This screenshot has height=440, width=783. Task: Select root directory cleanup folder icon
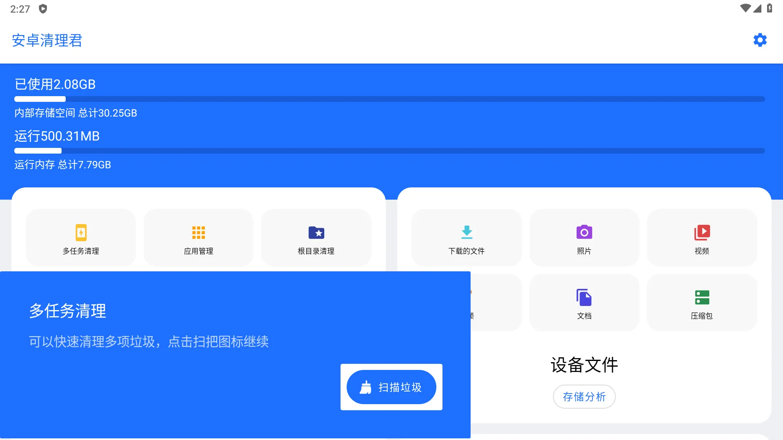(316, 233)
